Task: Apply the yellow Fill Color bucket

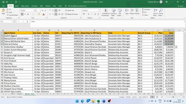Action: point(39,14)
